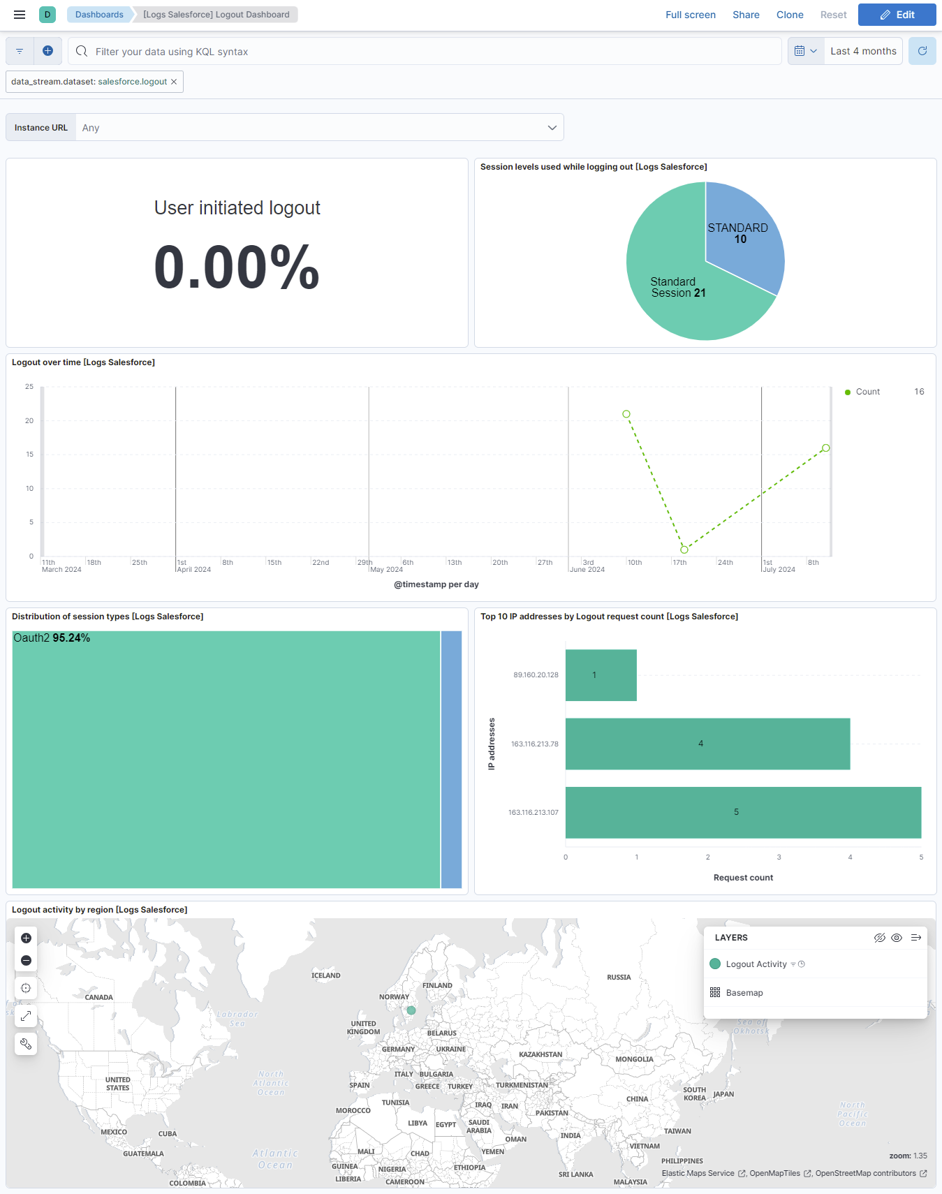This screenshot has height=1194, width=942.
Task: Open the Share menu
Action: (746, 15)
